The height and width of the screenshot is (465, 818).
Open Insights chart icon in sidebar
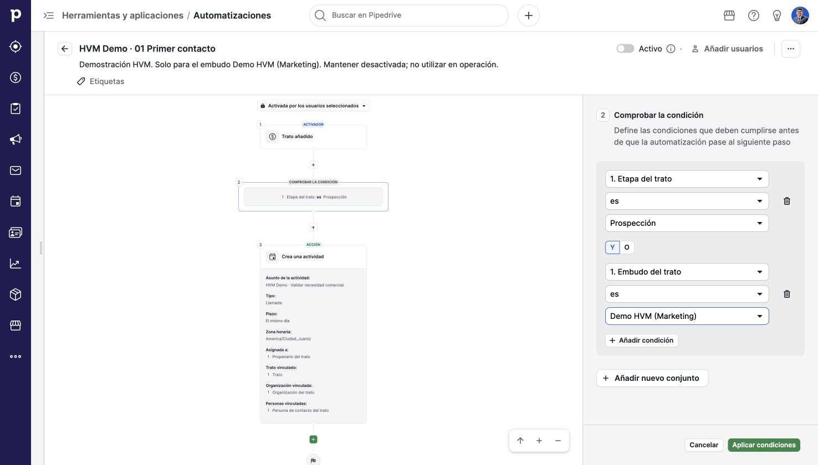tap(16, 263)
